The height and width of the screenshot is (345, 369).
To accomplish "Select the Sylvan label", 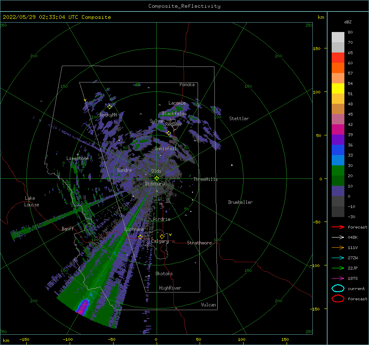I will coord(157,121).
